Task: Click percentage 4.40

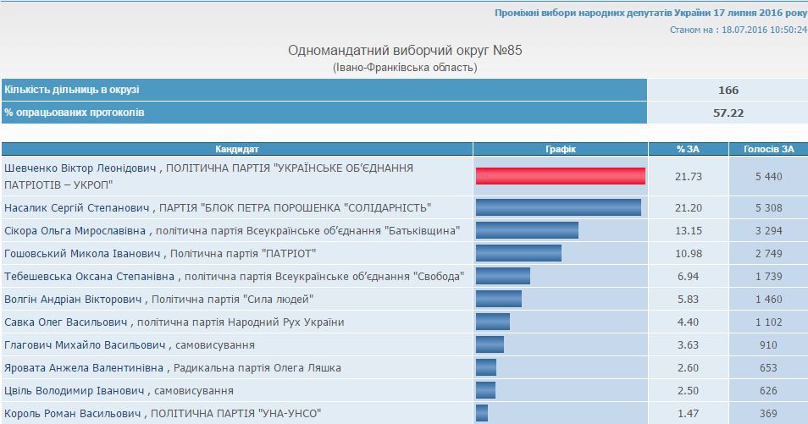Action: click(x=688, y=322)
